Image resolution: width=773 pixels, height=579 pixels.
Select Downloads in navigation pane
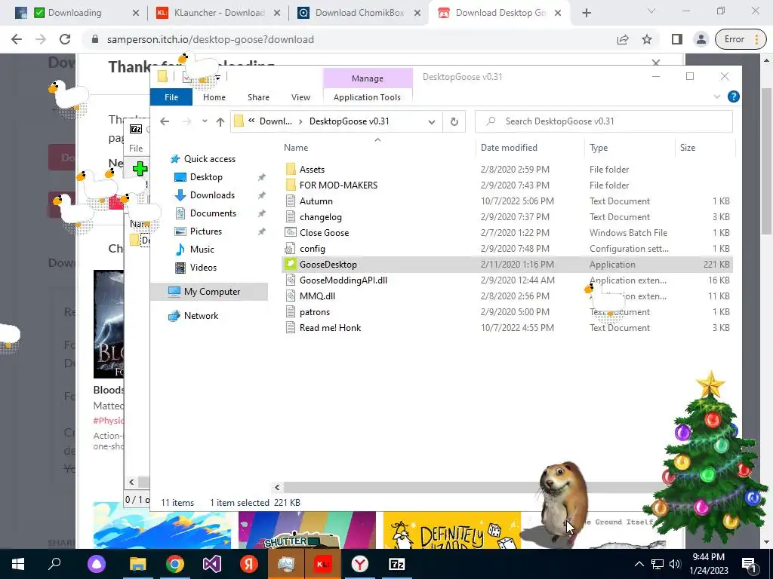pyautogui.click(x=212, y=195)
